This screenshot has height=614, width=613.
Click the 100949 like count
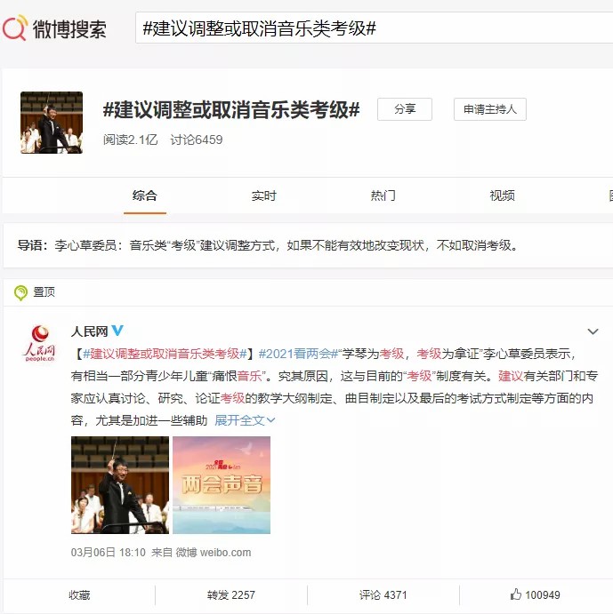tap(543, 595)
